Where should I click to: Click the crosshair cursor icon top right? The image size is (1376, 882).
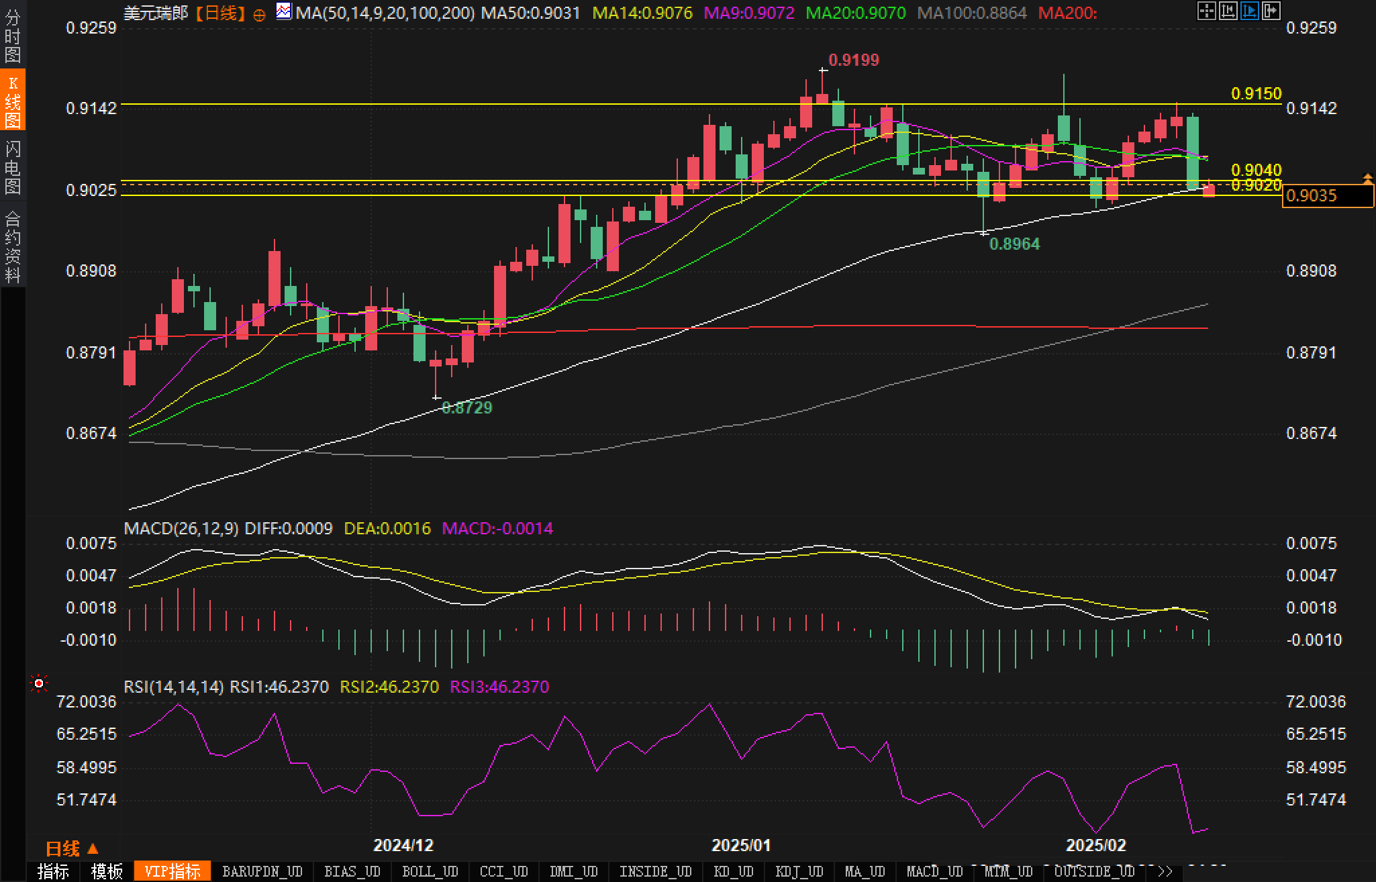(1206, 11)
